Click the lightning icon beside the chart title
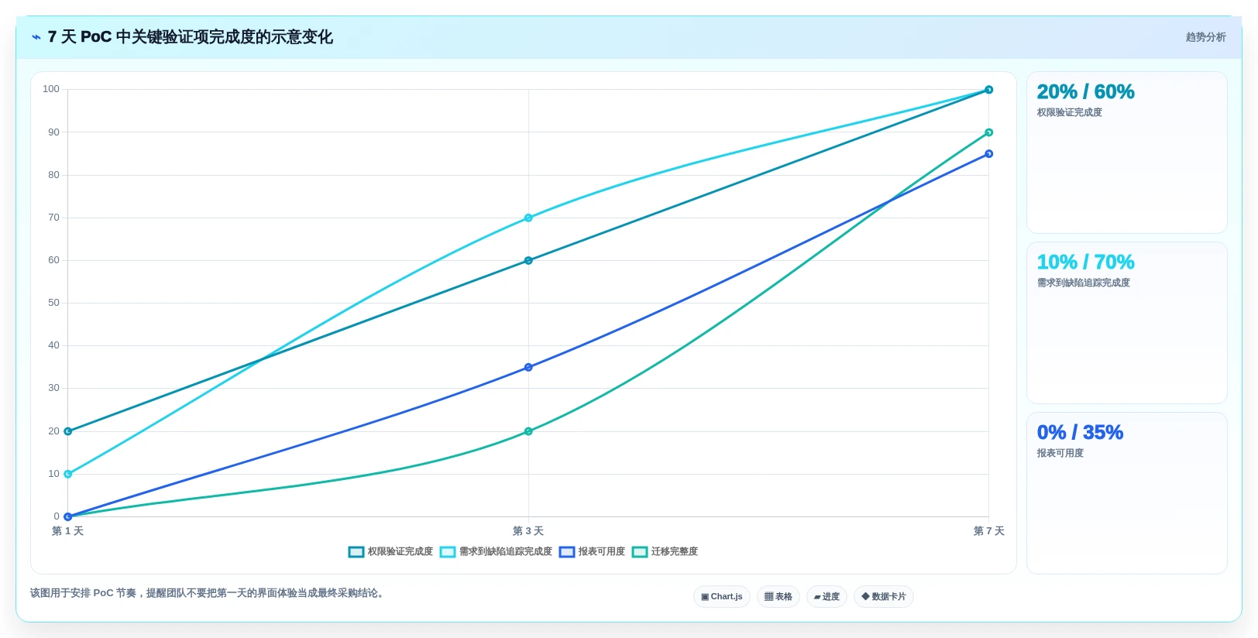The height and width of the screenshot is (638, 1258). pyautogui.click(x=36, y=37)
